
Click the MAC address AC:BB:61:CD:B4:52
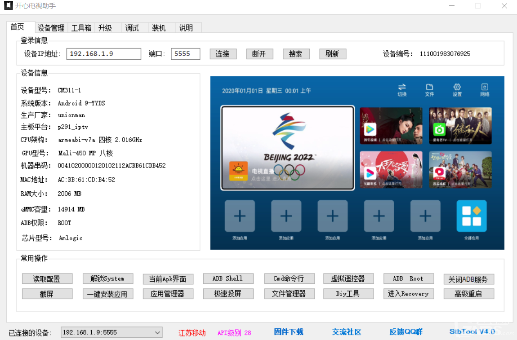[x=86, y=180]
